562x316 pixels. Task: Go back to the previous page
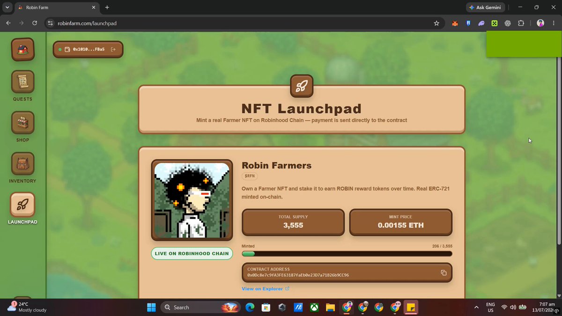8,23
